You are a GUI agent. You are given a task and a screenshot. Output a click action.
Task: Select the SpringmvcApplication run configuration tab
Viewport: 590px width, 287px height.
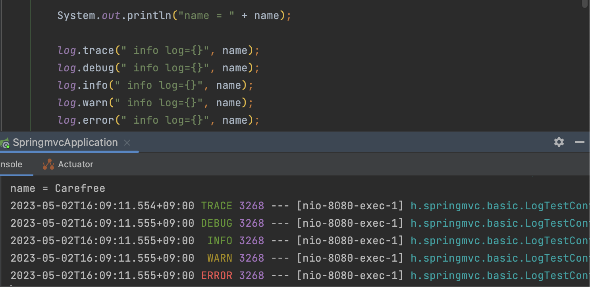(65, 143)
